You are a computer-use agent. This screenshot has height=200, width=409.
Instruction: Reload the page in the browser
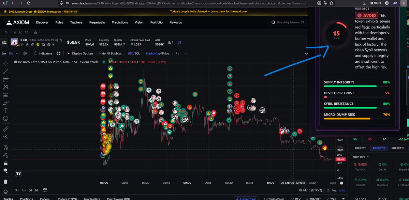(29, 3)
